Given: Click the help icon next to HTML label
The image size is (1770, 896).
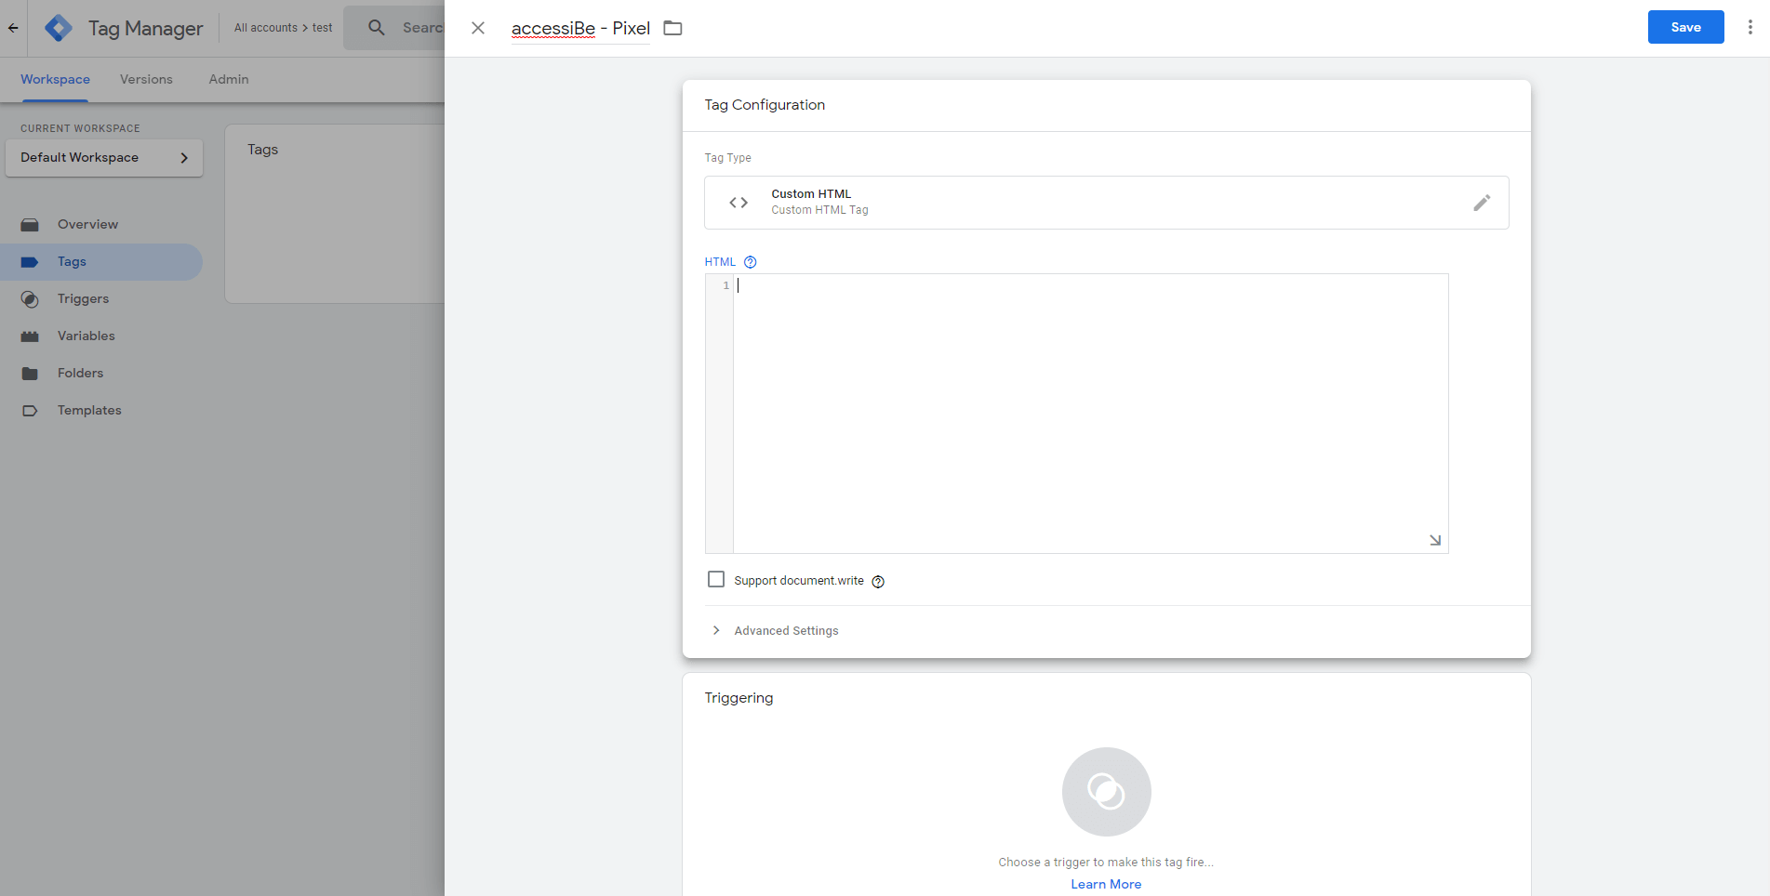Looking at the screenshot, I should (x=751, y=261).
